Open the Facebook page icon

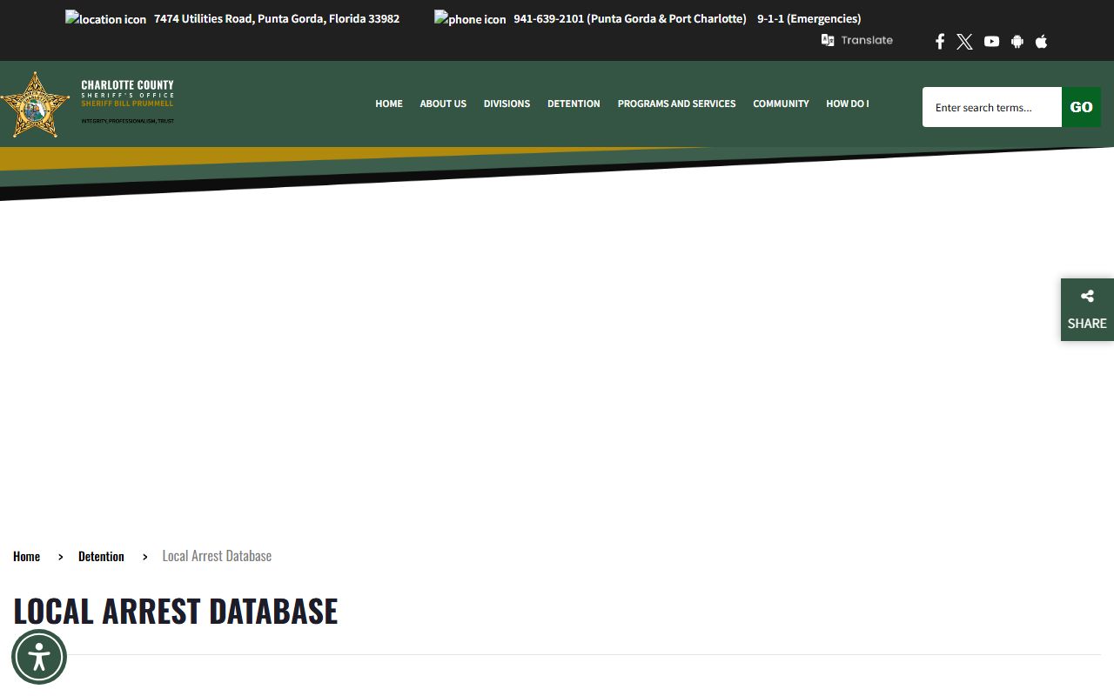click(939, 42)
